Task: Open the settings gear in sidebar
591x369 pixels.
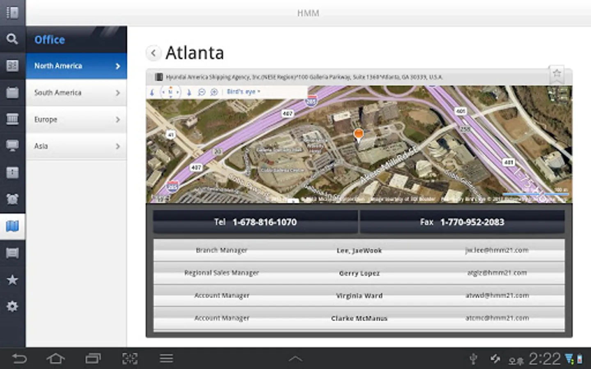Action: (x=12, y=306)
